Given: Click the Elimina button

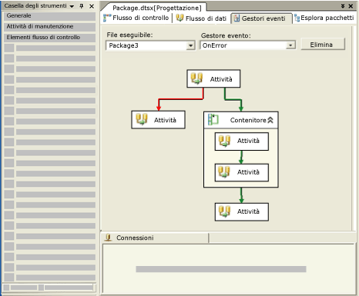Looking at the screenshot, I should pos(323,45).
